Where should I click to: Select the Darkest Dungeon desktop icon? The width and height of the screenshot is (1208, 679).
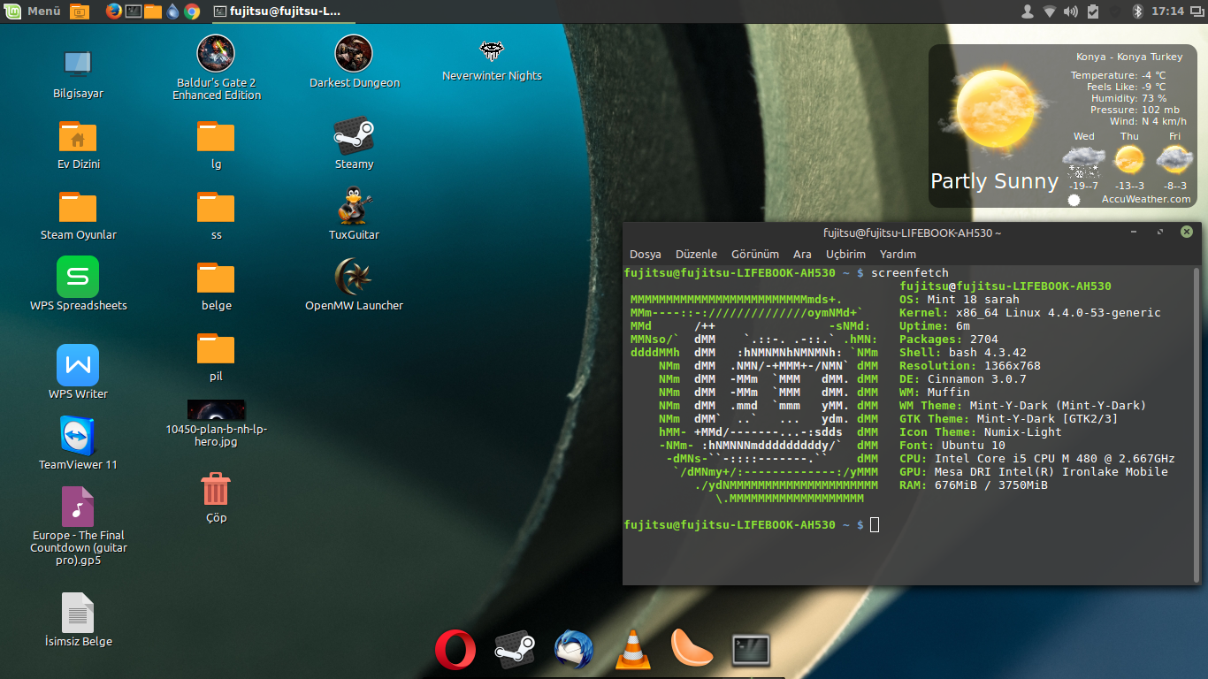354,53
